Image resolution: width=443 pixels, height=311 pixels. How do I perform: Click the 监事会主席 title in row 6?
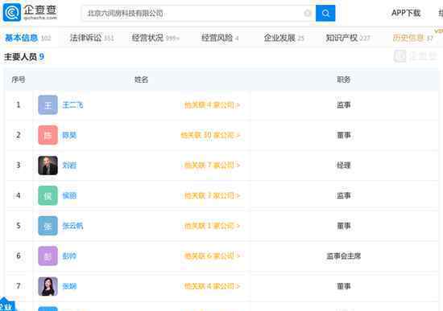click(344, 256)
